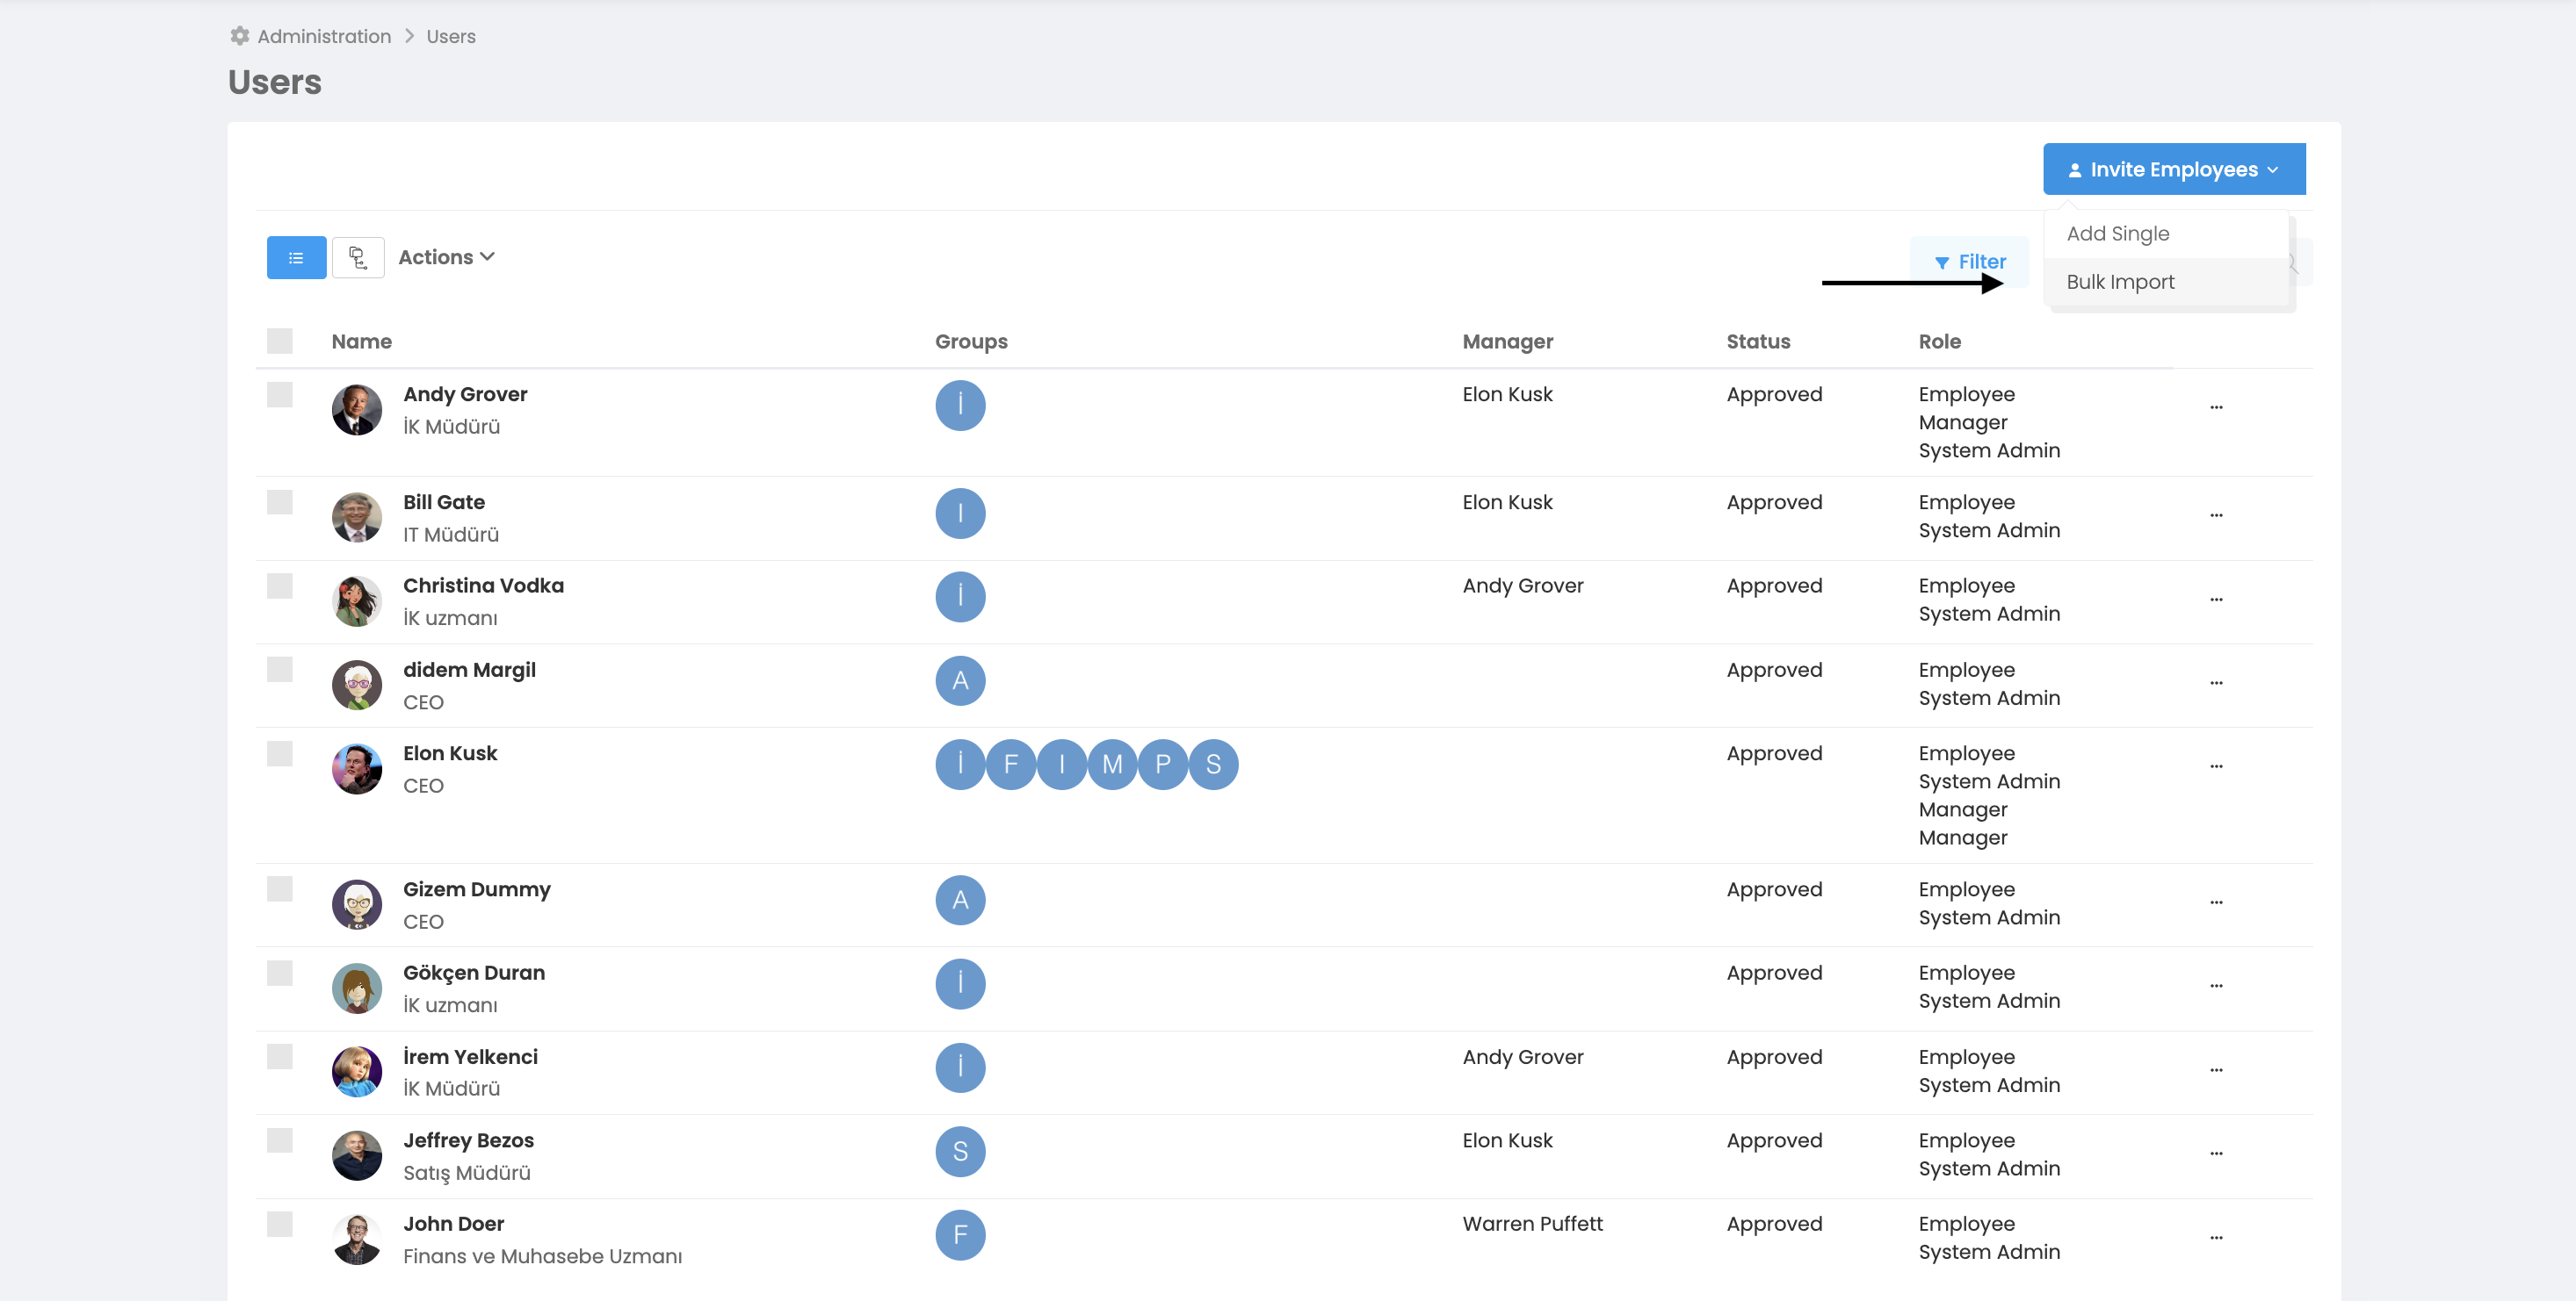This screenshot has height=1301, width=2576.
Task: Click the M group badge for Elon Kusk
Action: pyautogui.click(x=1112, y=765)
